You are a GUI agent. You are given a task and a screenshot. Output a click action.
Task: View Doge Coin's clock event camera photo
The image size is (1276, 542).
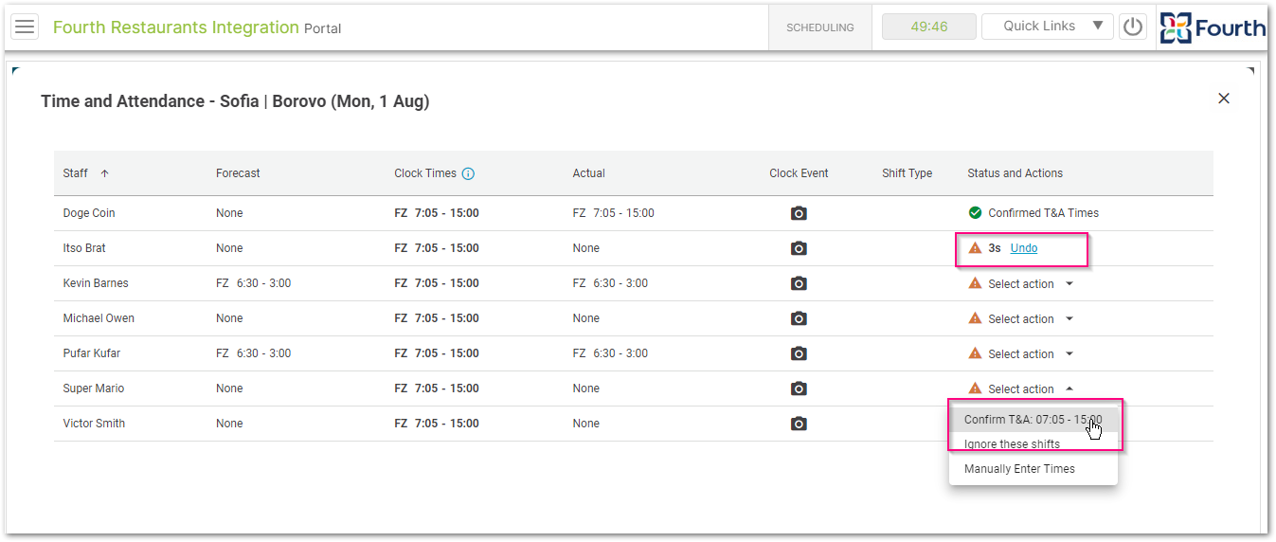pos(799,213)
